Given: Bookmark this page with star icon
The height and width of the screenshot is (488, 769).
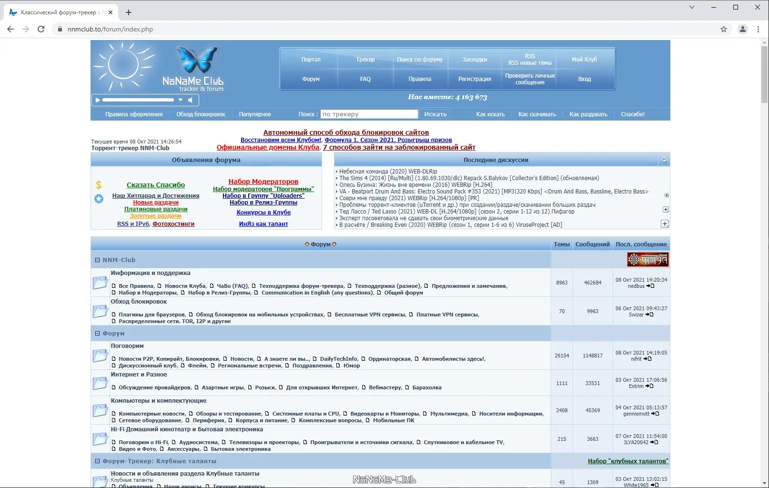Looking at the screenshot, I should [724, 29].
